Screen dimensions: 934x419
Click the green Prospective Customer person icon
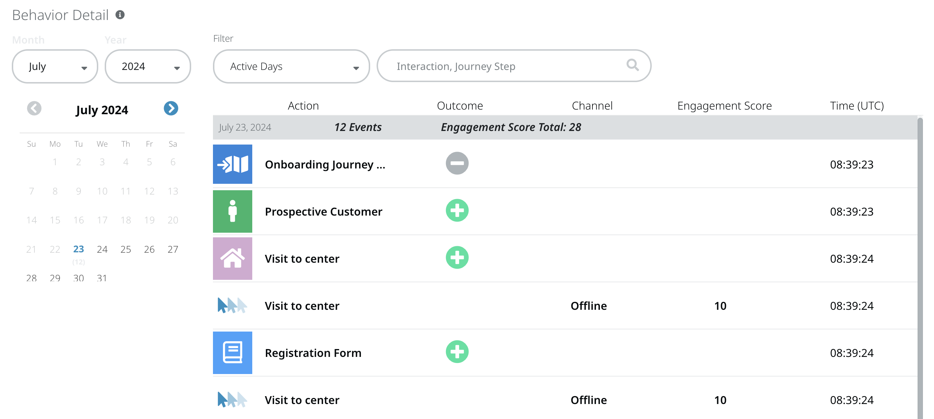tap(232, 211)
